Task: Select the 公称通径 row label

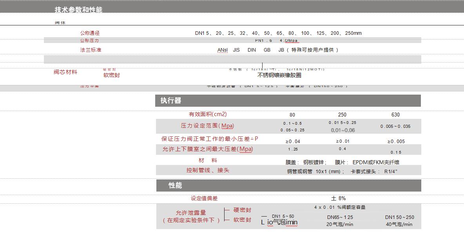Action: coord(90,33)
